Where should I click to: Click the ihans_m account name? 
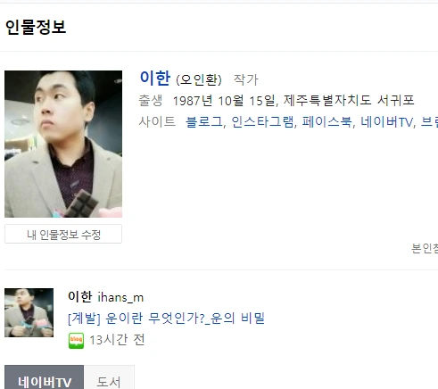pos(120,297)
